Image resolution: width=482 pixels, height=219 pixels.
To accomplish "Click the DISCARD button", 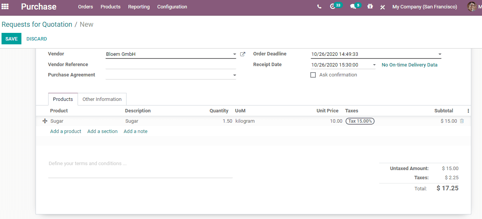I will point(37,39).
